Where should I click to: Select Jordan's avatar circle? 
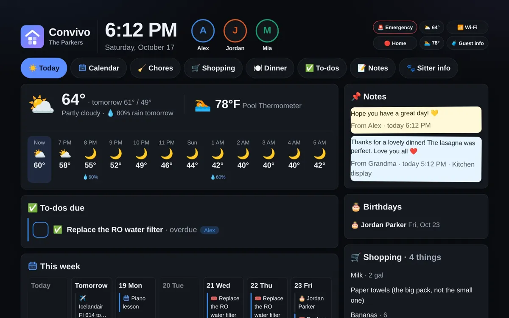tap(235, 31)
